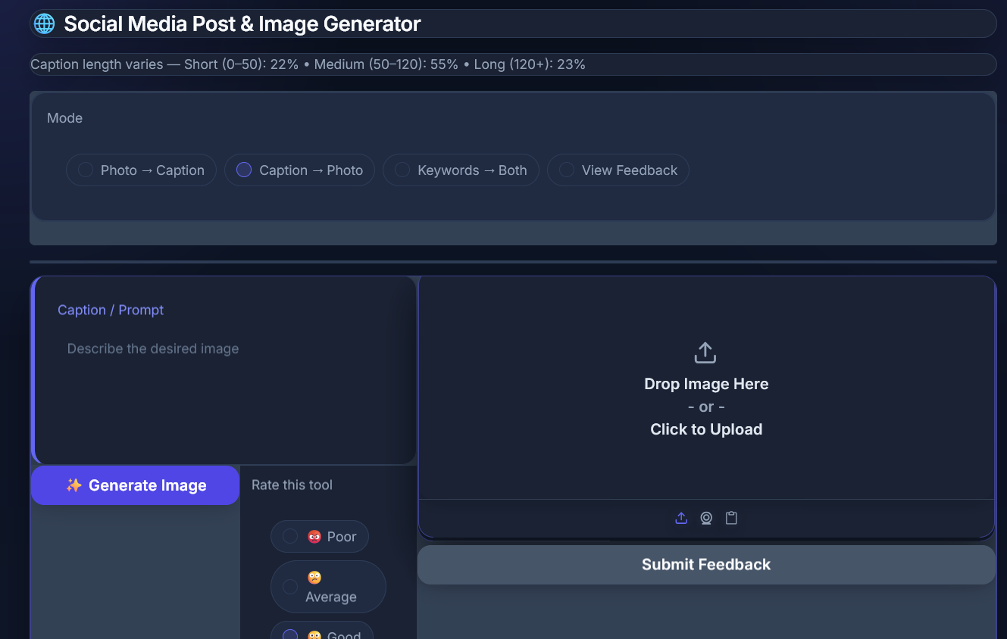Click the Rate this tool label

point(292,485)
